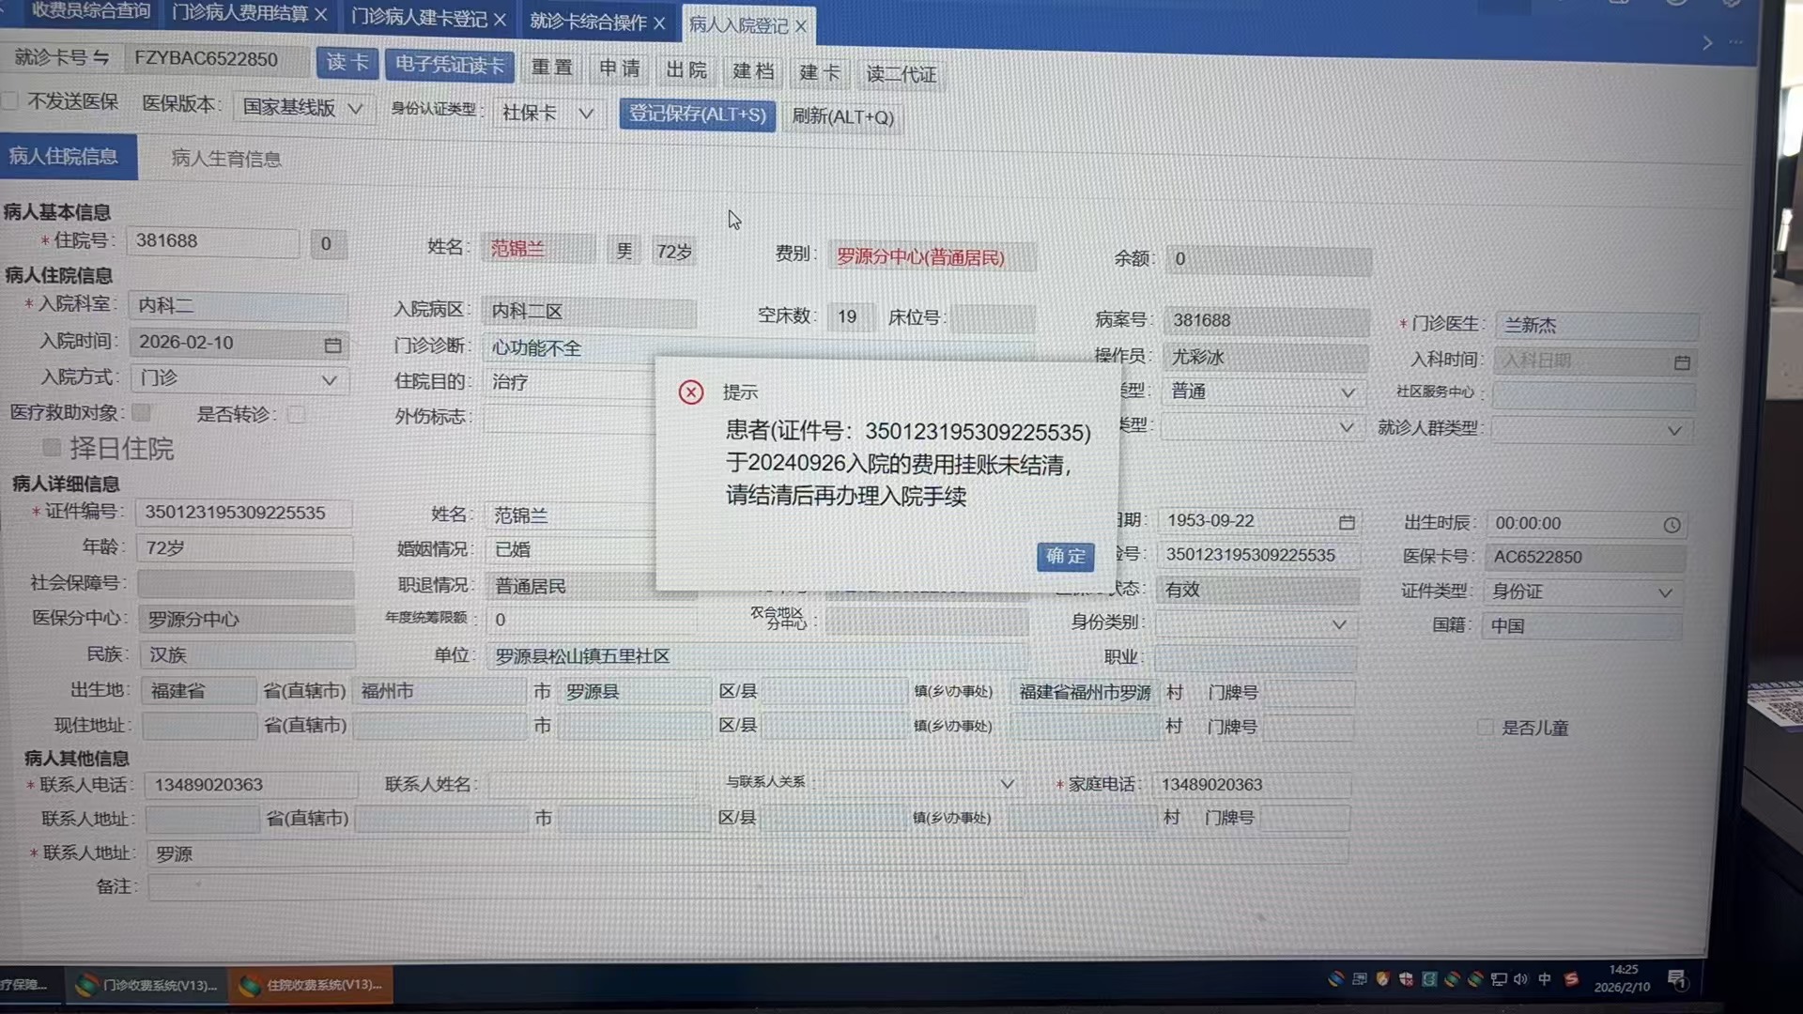This screenshot has width=1803, height=1014.
Task: Close the 就诊卡综合操作 tab
Action: point(659,23)
